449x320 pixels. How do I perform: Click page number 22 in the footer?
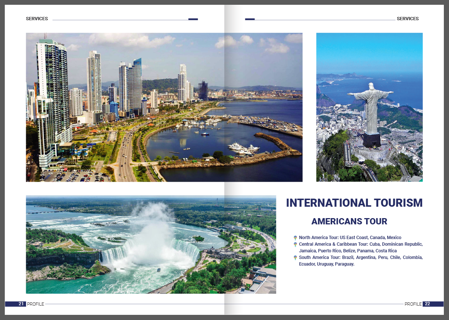click(x=427, y=304)
